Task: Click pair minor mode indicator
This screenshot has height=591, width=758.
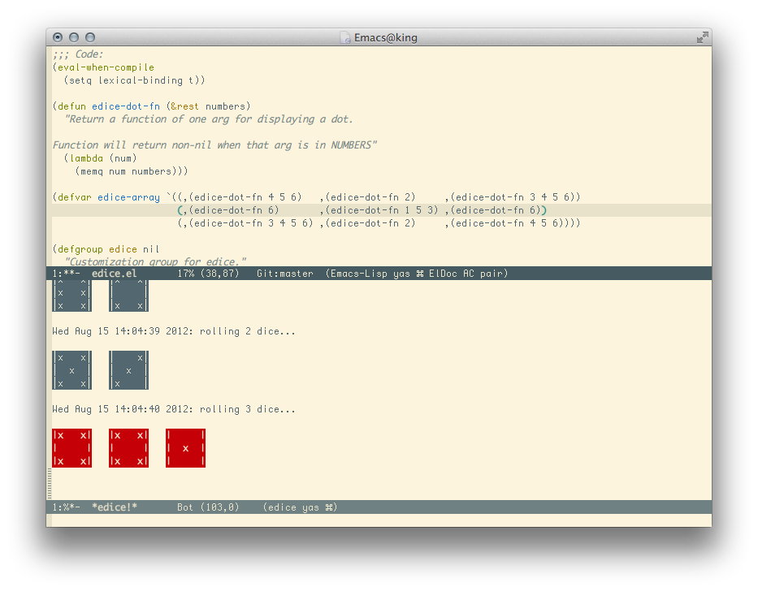Action: click(x=492, y=274)
